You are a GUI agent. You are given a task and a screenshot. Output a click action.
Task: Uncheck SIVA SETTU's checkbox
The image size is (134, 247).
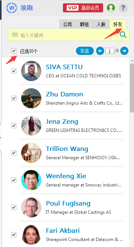tap(14, 71)
